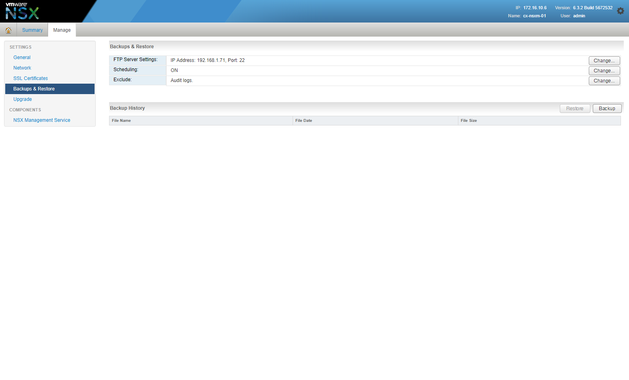Sort backup history by File Name
629x380 pixels.
(121, 121)
